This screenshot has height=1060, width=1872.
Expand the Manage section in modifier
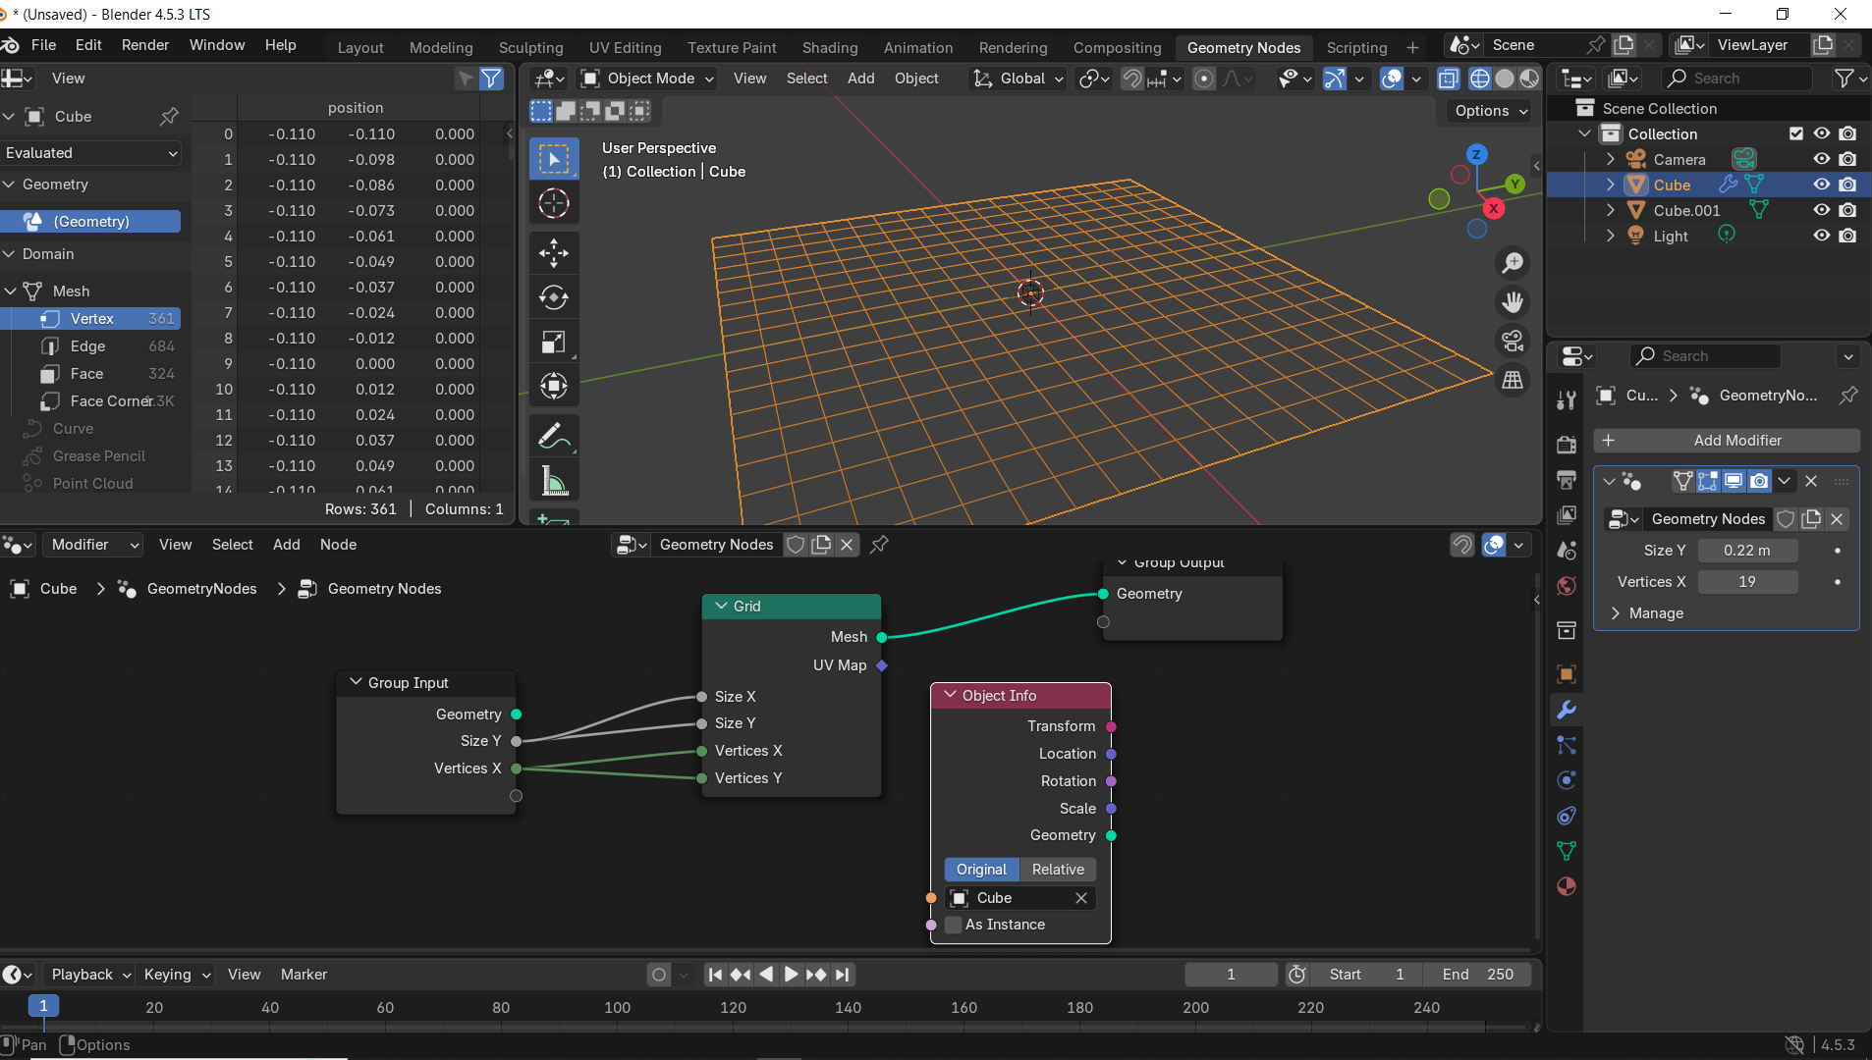tap(1655, 613)
